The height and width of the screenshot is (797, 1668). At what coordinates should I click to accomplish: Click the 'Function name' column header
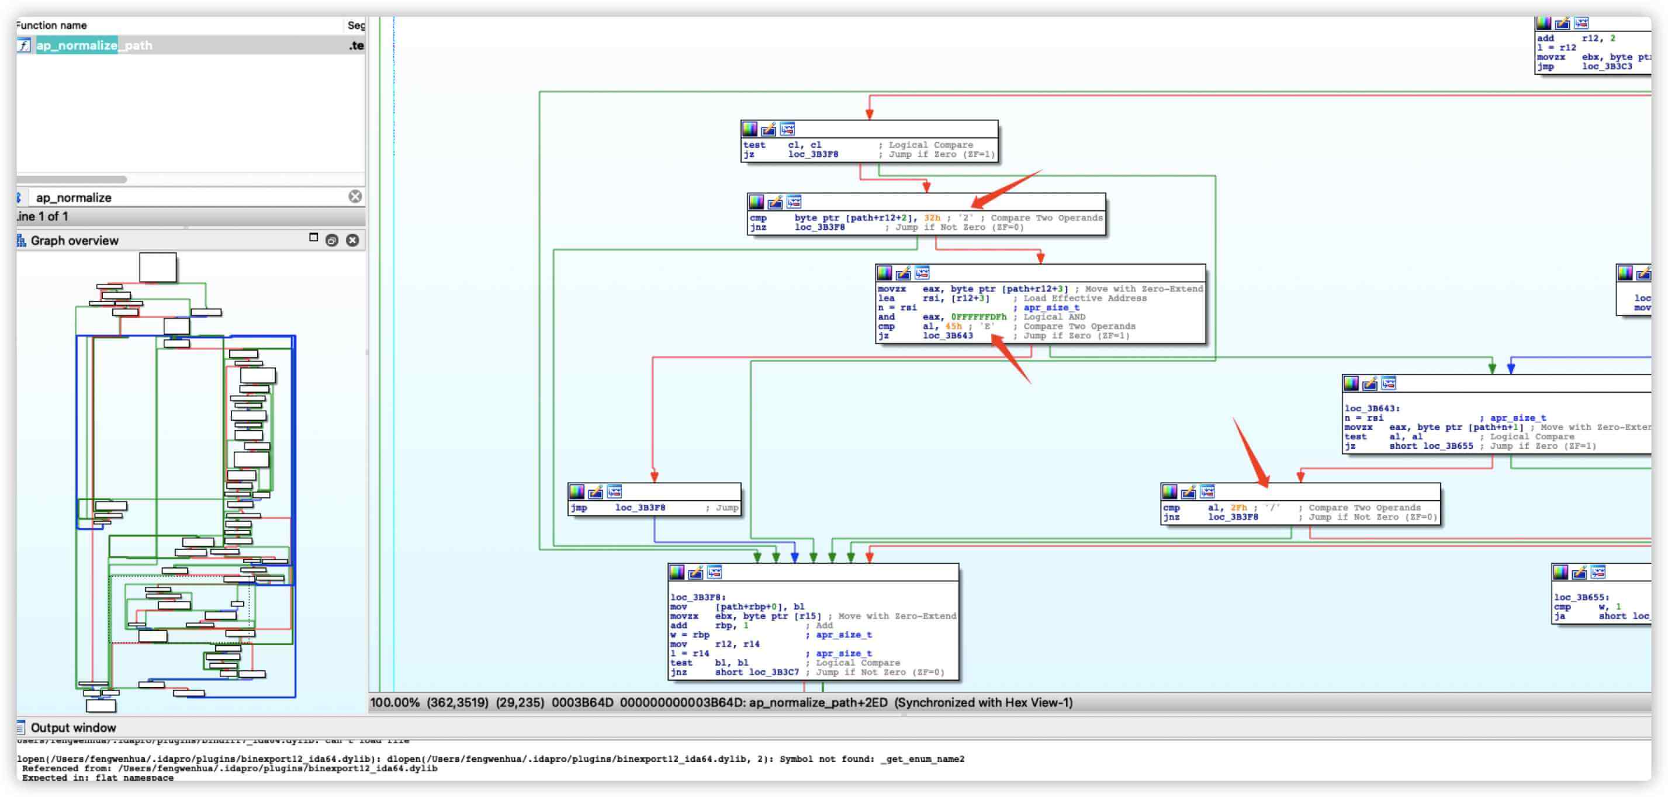tap(52, 25)
